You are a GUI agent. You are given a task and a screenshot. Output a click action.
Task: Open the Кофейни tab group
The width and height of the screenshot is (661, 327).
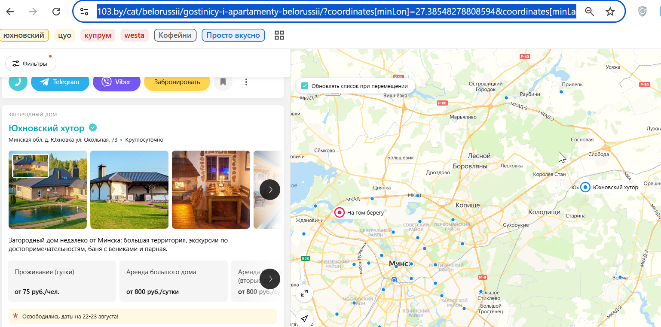175,35
